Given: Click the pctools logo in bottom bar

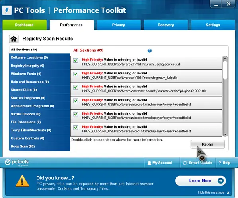Looking at the screenshot, I should coord(17,163).
